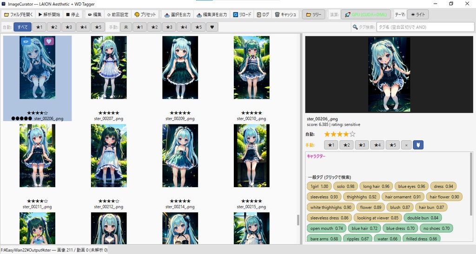Select thumbnail ster_00207_.png
This screenshot has height=254, width=476.
(109, 67)
